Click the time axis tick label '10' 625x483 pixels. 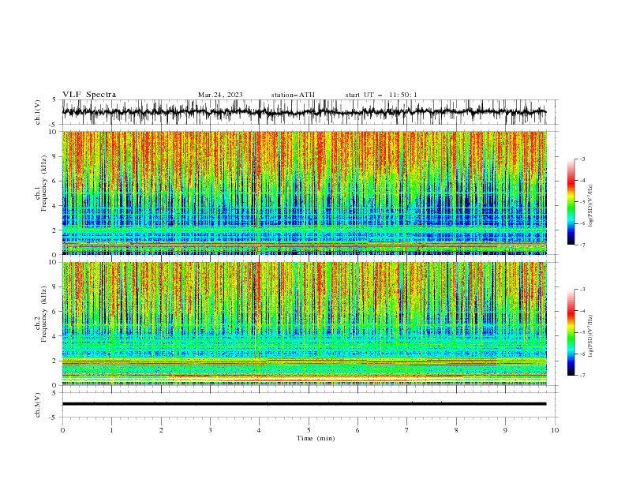pos(555,430)
